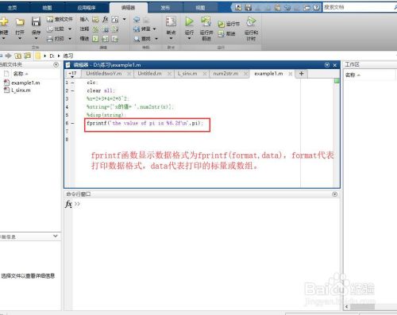The image size is (397, 315).
Task: Click the help question mark icon
Action: coord(316,7)
